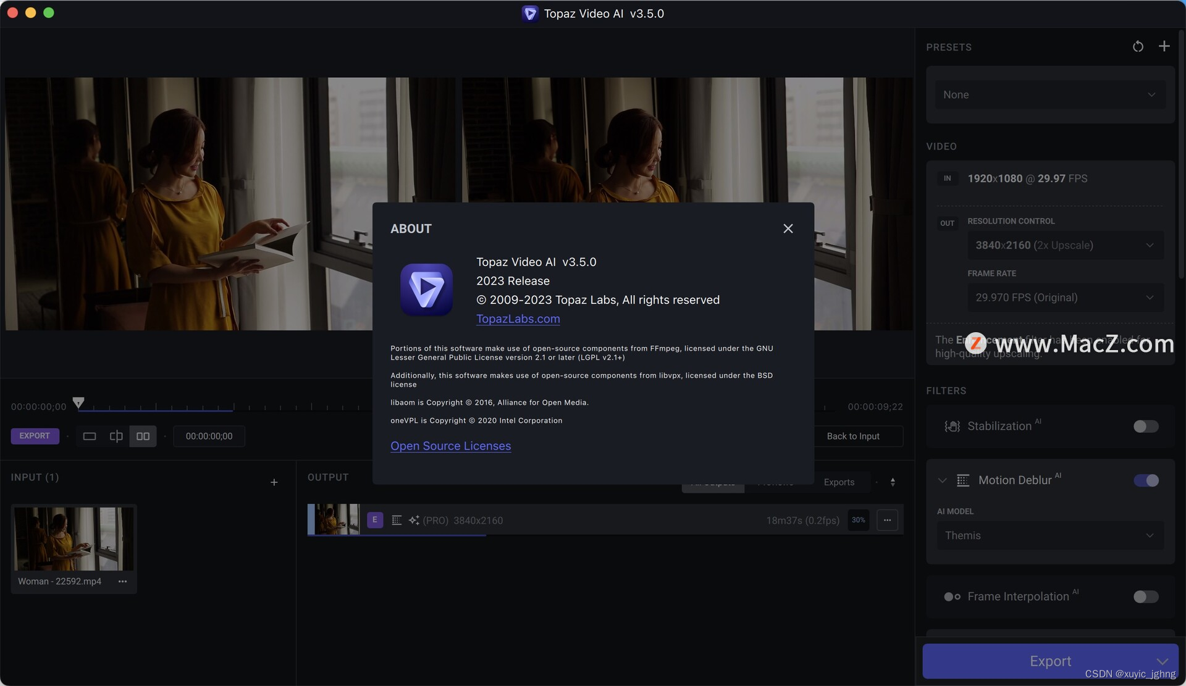Image resolution: width=1186 pixels, height=686 pixels.
Task: Click the IN video info badge
Action: coord(947,178)
